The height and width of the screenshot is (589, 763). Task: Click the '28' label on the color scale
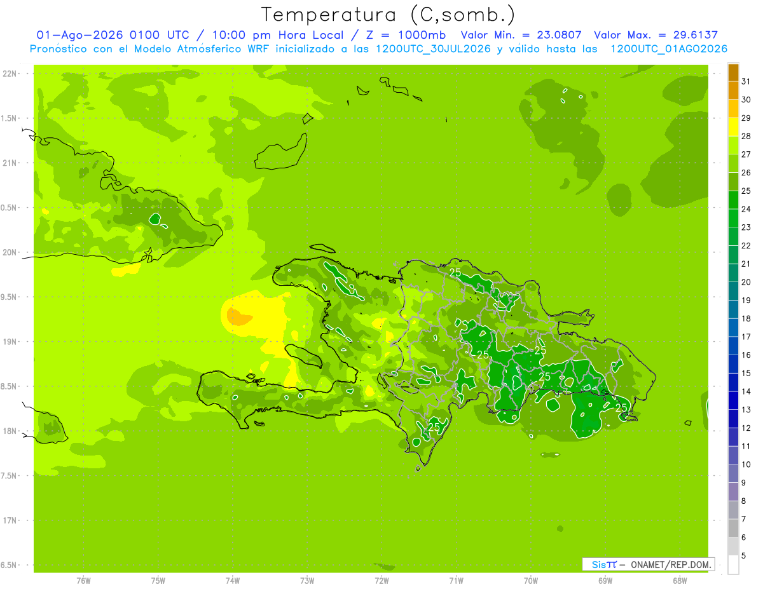(746, 136)
